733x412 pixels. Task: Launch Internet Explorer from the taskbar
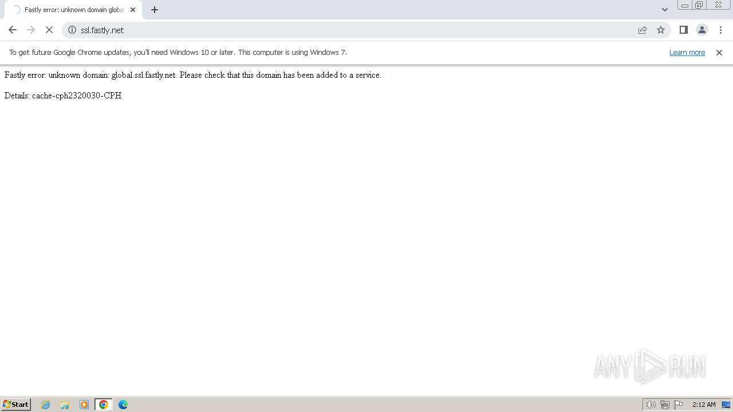[46, 405]
